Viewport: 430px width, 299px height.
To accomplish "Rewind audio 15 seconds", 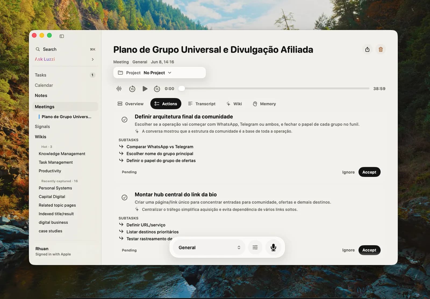I will 132,89.
